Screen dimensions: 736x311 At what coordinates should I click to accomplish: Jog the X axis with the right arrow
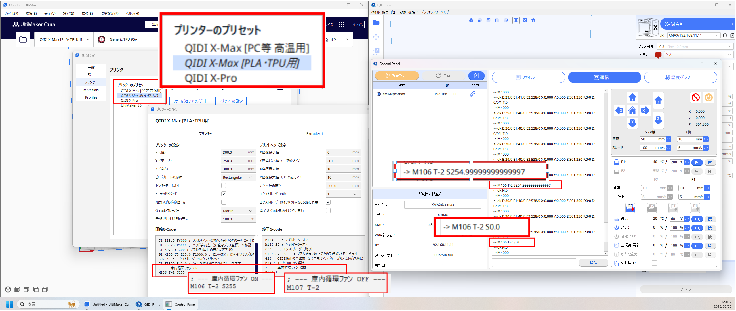tap(645, 110)
